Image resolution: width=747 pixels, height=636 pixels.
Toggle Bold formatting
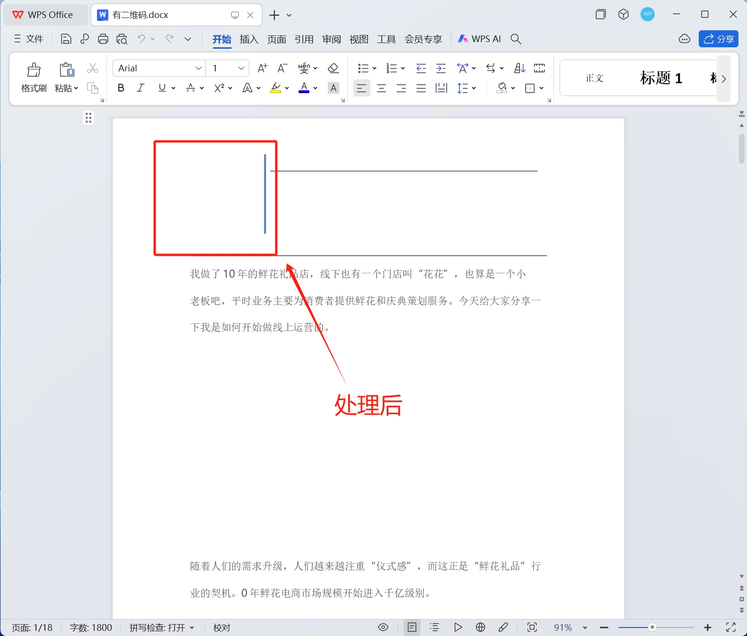click(x=121, y=88)
